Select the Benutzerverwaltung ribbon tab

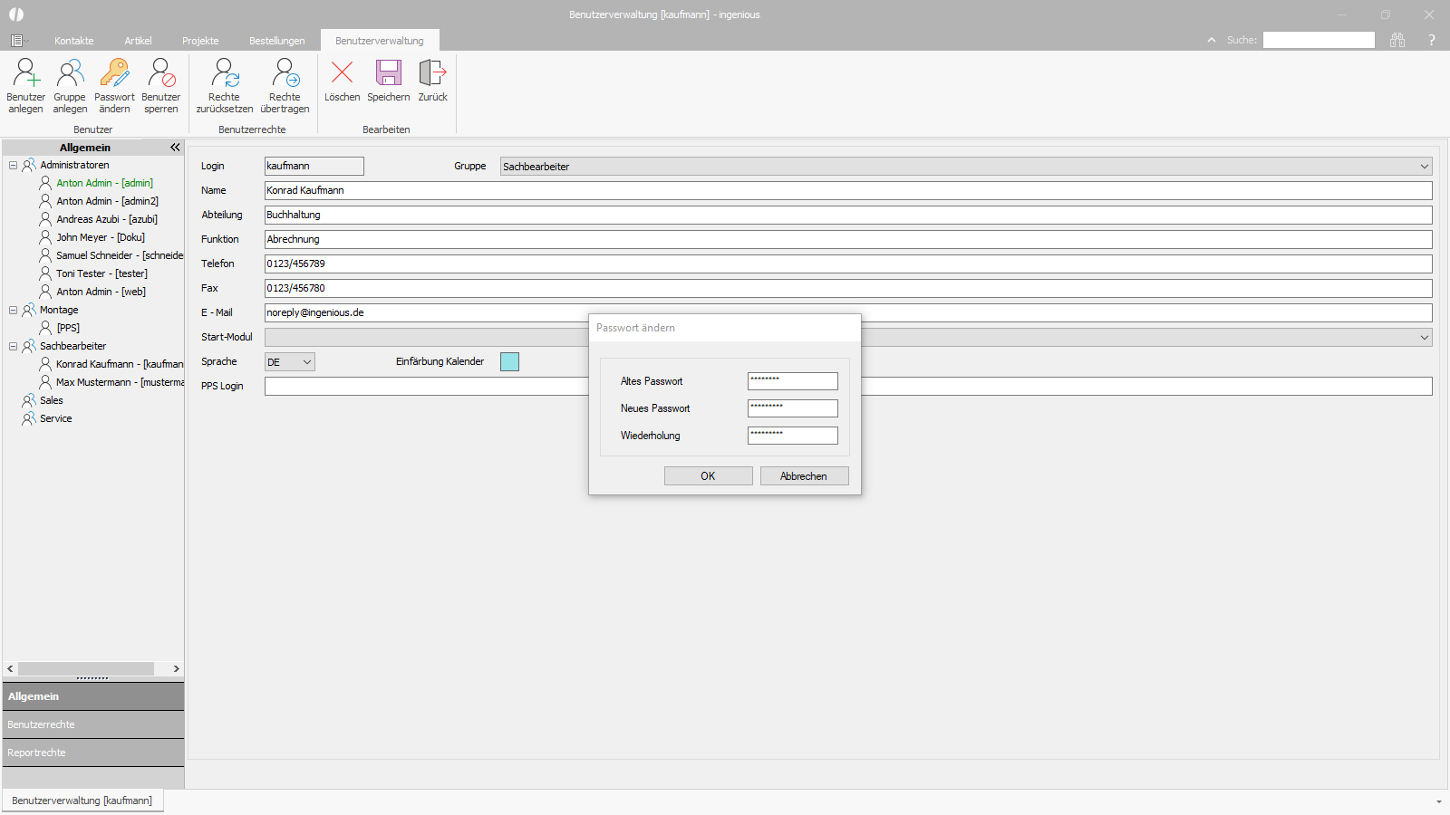pyautogui.click(x=380, y=41)
